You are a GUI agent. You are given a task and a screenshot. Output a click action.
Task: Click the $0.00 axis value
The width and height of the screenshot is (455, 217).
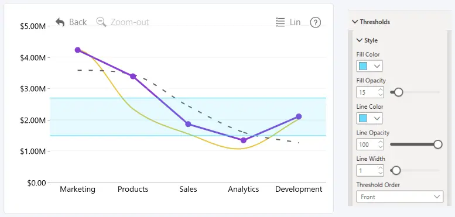[x=37, y=183]
